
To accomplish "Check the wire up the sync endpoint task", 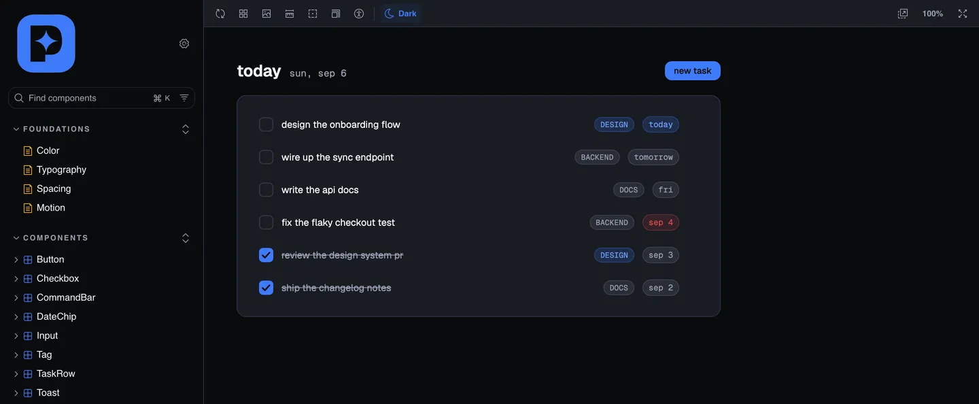I will [267, 157].
